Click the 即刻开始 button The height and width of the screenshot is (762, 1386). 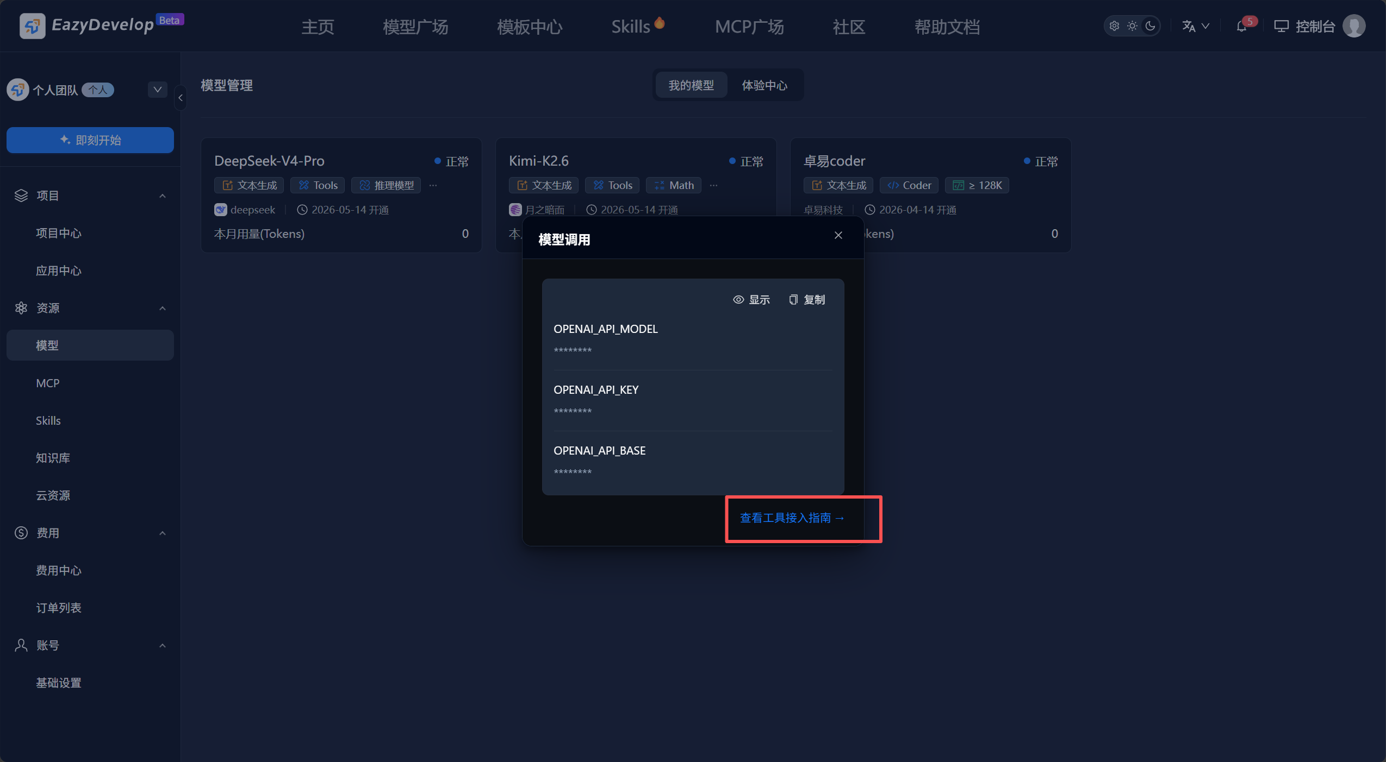coord(90,140)
